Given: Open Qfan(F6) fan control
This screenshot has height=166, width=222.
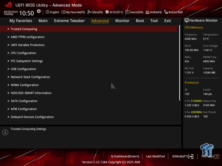Looking at the screenshot, I should (x=95, y=12).
